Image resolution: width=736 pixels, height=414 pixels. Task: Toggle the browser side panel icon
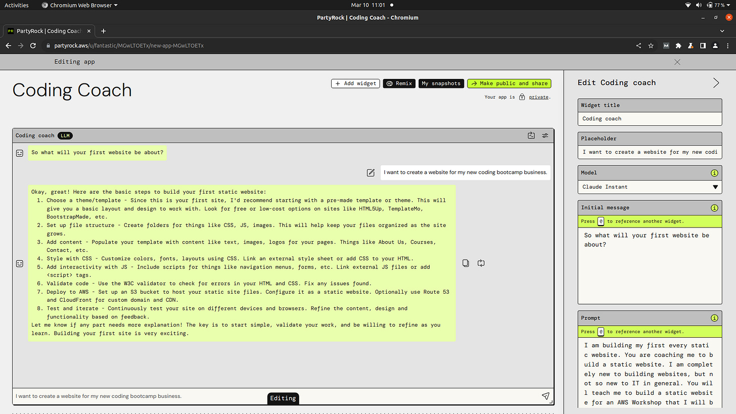tap(703, 45)
